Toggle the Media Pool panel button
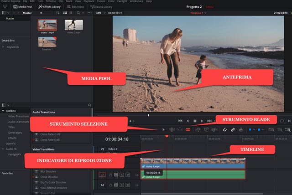Viewport: 292px width, 195px height. [x=23, y=7]
